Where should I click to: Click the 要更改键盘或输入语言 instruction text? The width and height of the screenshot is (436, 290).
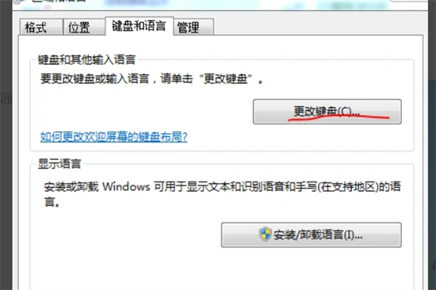pyautogui.click(x=151, y=78)
